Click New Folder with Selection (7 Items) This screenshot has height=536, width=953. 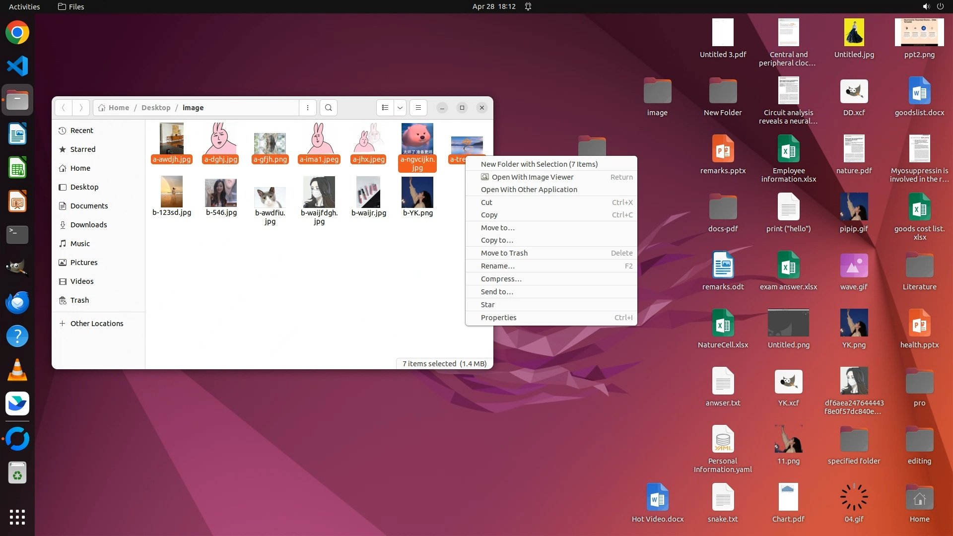point(539,164)
